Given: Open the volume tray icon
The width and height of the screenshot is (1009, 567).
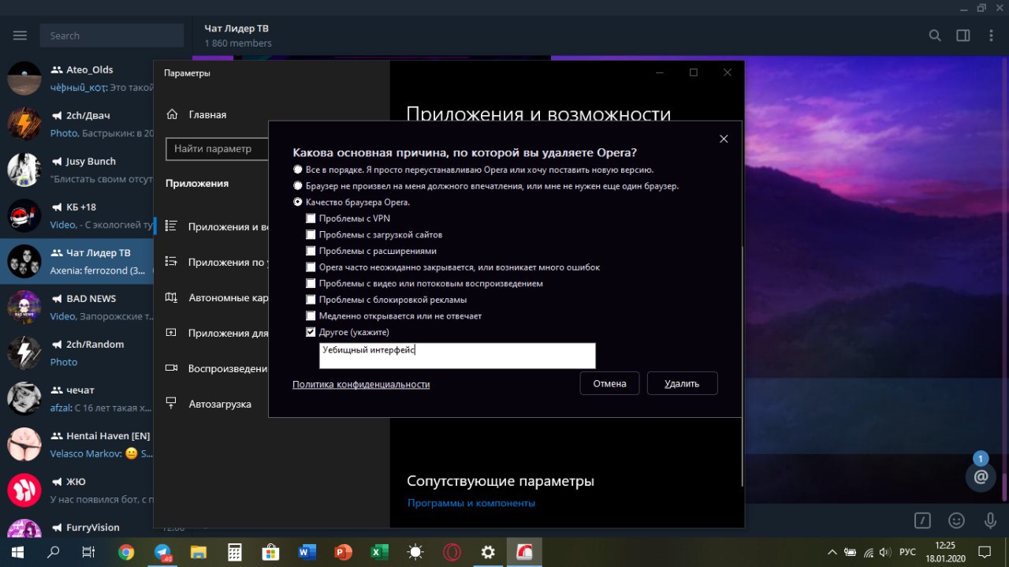Looking at the screenshot, I should [884, 552].
